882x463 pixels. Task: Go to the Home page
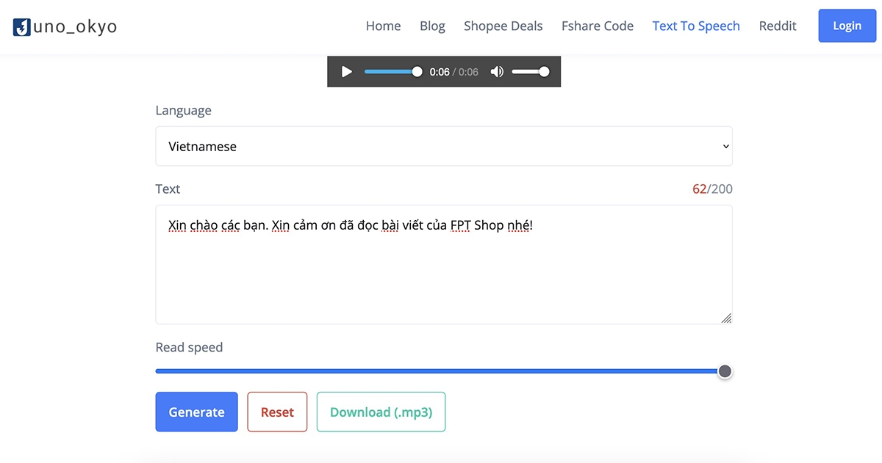pos(384,26)
